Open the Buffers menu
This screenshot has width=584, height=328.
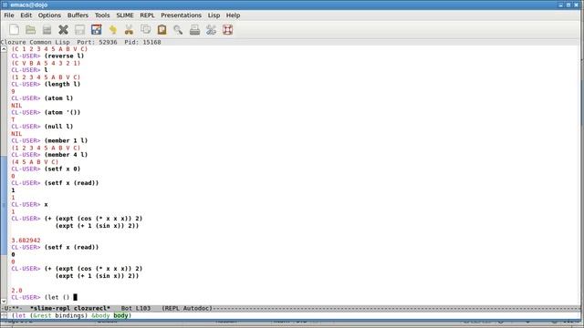click(78, 15)
